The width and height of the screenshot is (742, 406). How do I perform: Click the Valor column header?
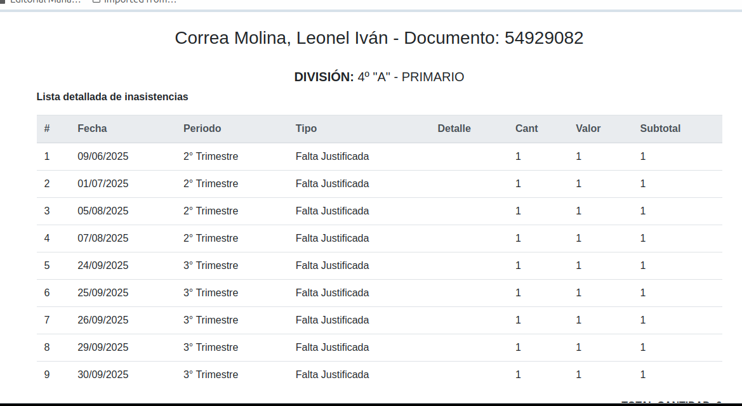588,129
